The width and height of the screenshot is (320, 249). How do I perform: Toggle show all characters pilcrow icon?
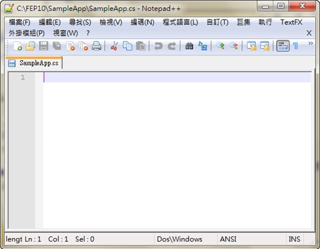296,46
